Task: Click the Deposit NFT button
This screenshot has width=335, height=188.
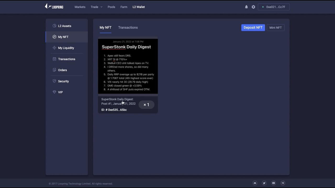Action: [x=253, y=27]
